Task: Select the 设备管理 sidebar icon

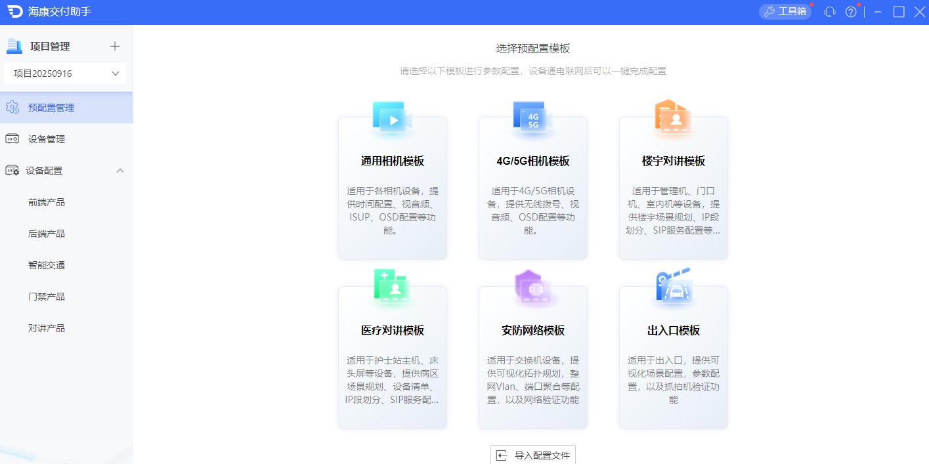Action: [12, 138]
